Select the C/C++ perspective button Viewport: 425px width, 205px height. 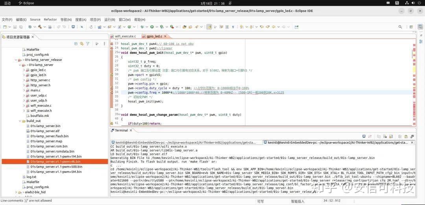[420, 27]
